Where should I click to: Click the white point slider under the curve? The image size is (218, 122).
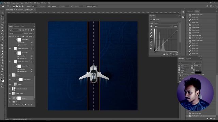(x=177, y=52)
